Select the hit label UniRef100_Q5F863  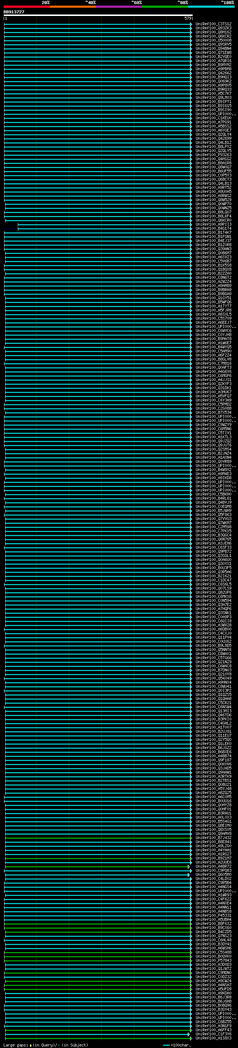point(213,515)
